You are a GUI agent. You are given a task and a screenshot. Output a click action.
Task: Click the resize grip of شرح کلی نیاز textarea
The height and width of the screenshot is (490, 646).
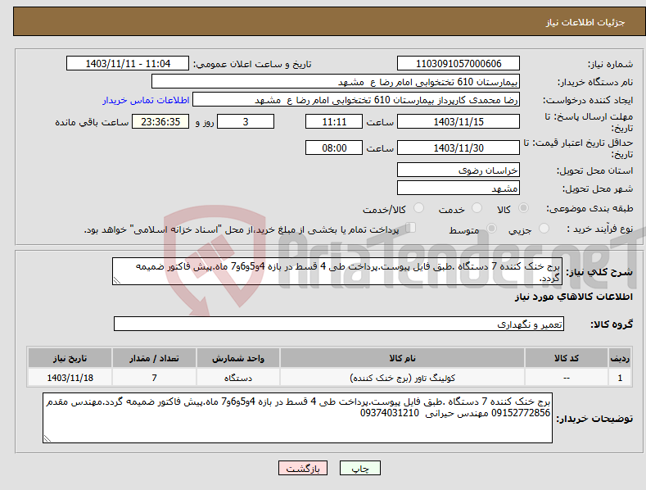pos(116,280)
